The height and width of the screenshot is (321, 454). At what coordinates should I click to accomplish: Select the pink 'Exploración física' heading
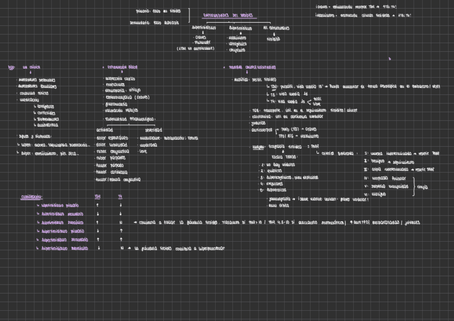122,68
